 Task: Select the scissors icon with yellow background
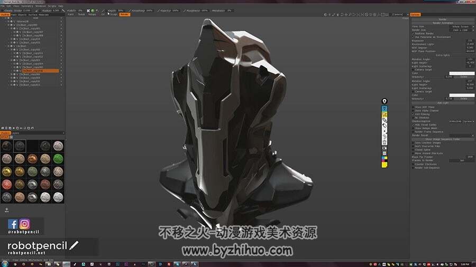click(385, 115)
